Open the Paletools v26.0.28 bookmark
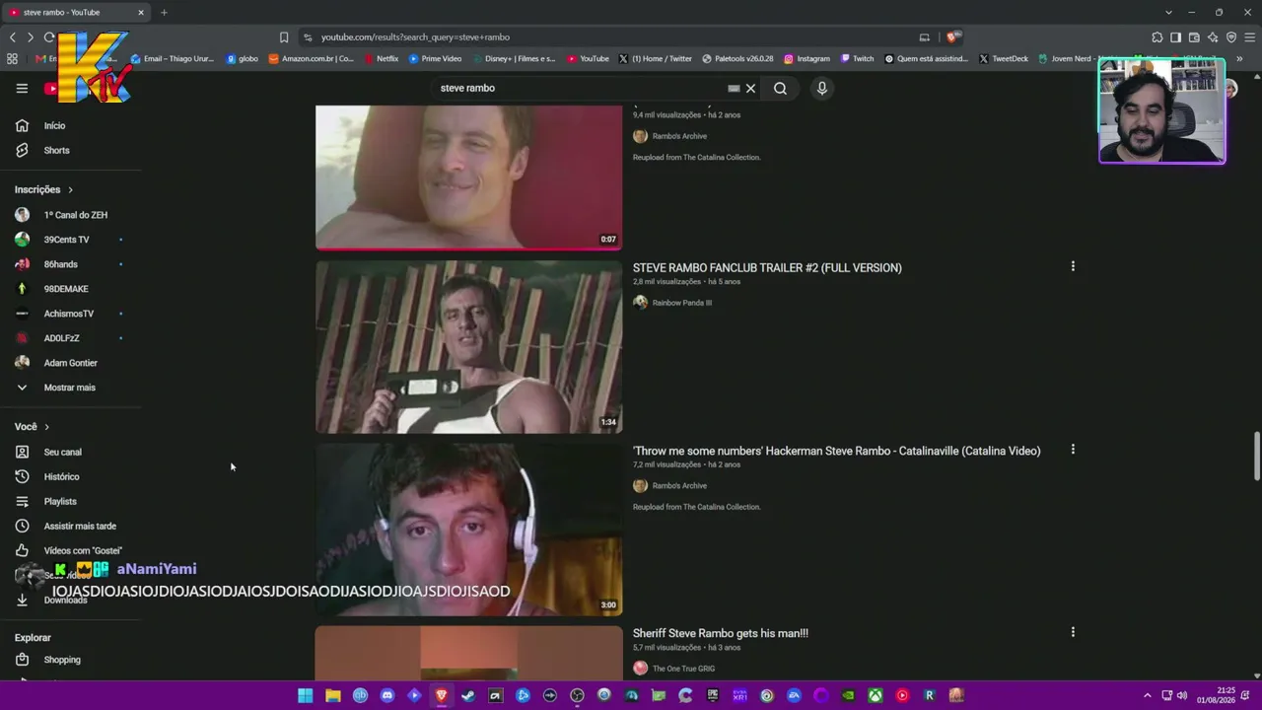 [737, 58]
